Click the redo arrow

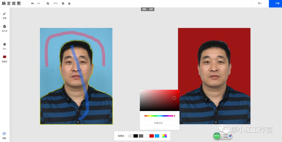click(x=39, y=4)
